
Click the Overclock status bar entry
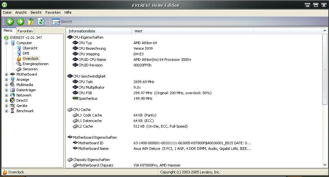coord(13,172)
